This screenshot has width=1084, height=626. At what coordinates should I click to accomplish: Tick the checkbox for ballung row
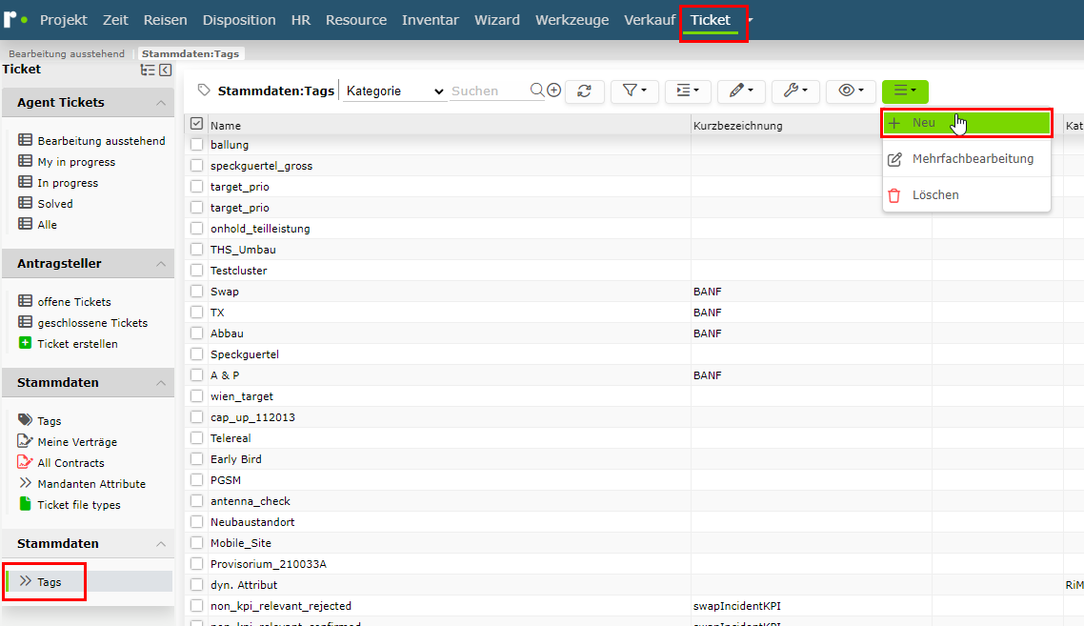tap(197, 145)
